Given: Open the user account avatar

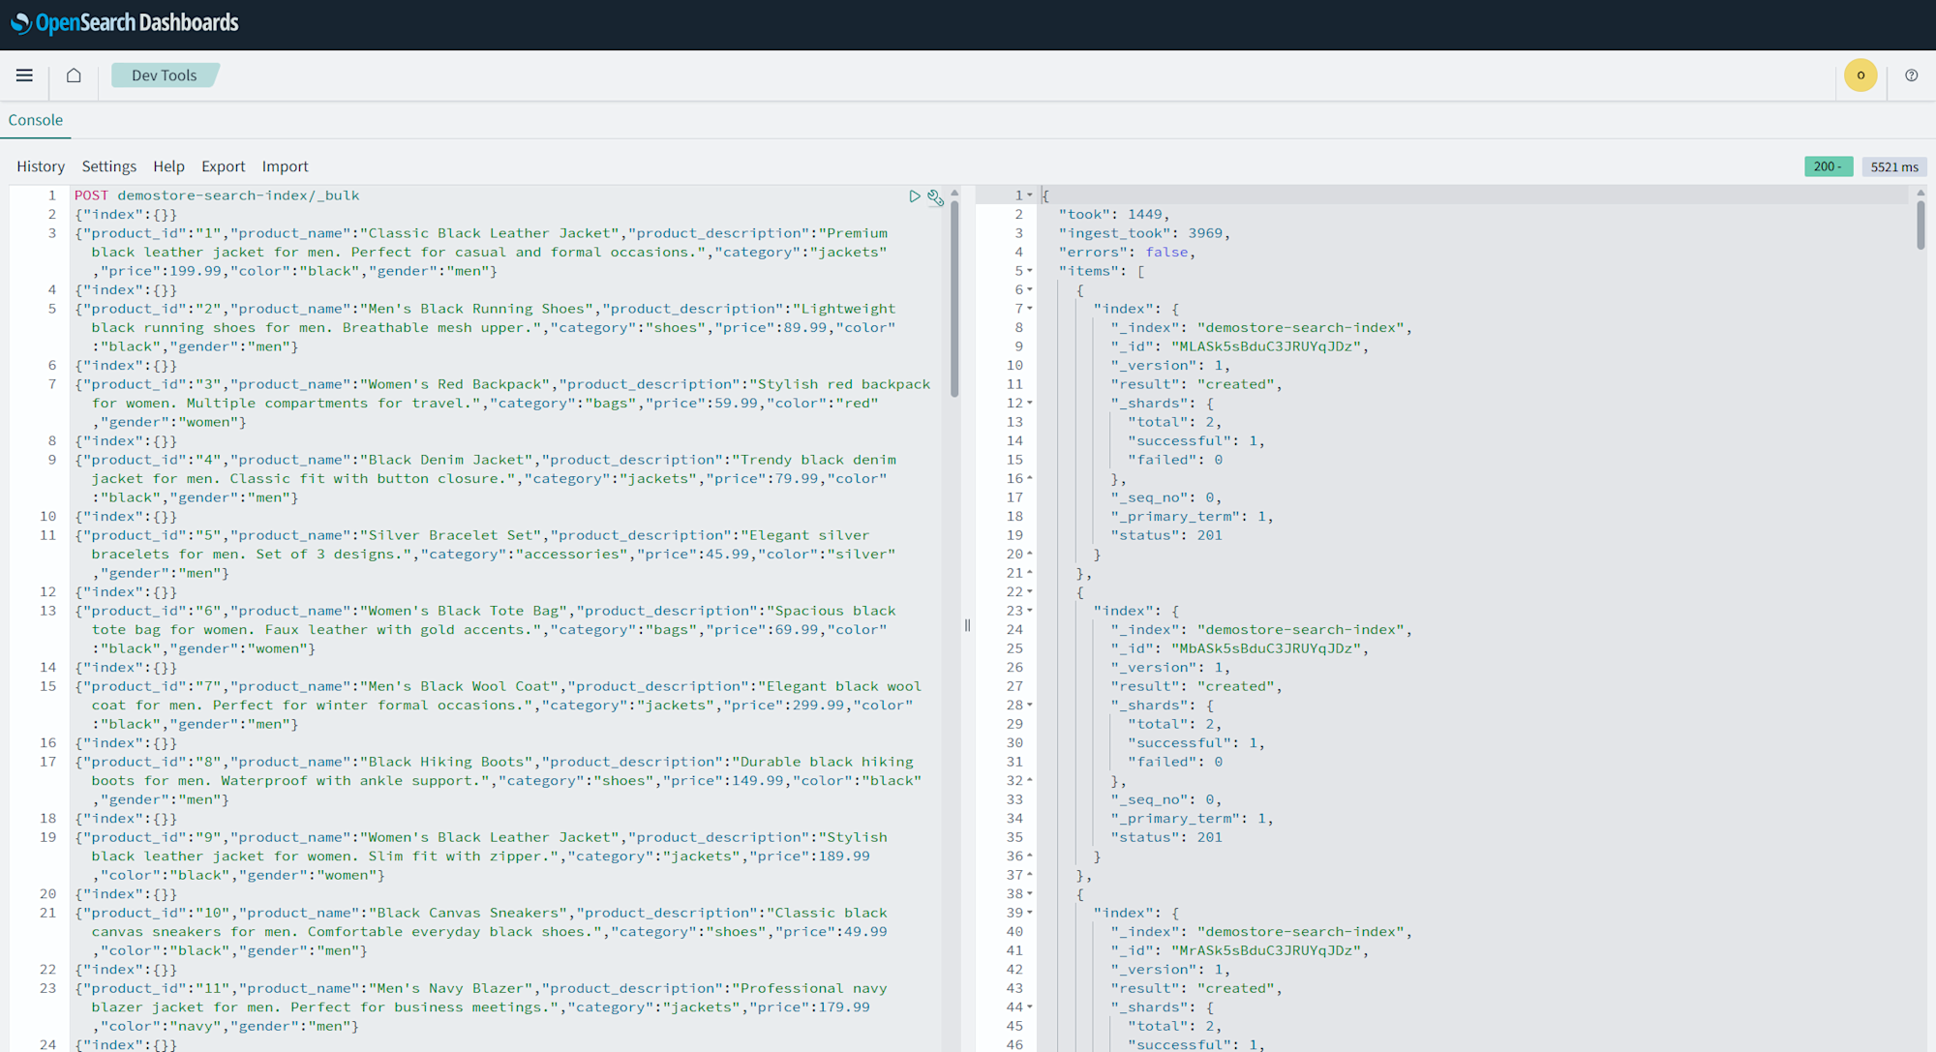Looking at the screenshot, I should 1860,75.
